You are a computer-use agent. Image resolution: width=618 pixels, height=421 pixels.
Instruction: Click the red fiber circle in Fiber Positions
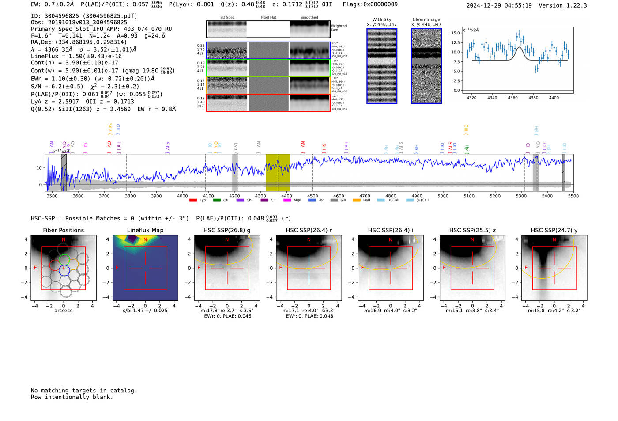point(55,265)
